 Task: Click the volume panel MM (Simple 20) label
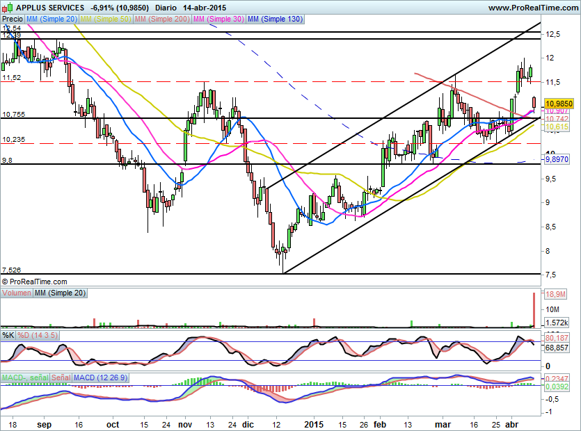click(61, 293)
